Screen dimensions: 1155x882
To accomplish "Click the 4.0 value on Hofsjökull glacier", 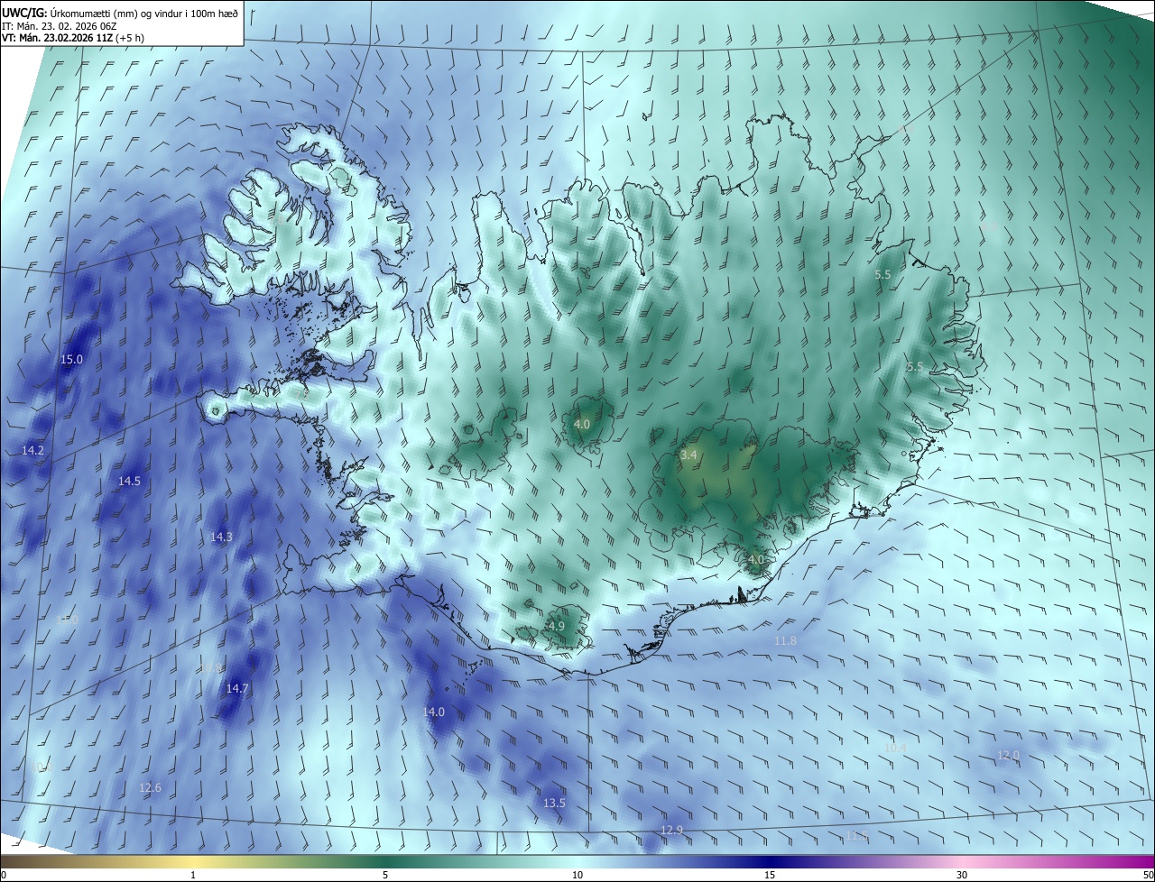I will click(x=582, y=424).
